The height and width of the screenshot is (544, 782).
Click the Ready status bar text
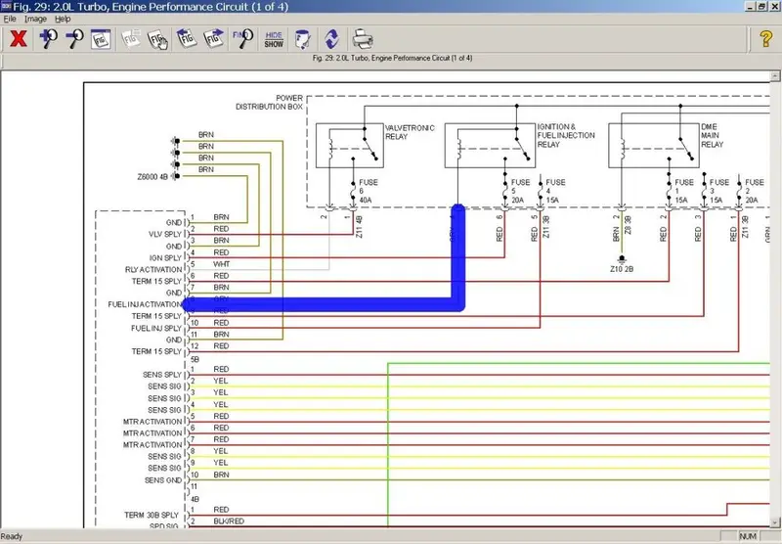tap(12, 536)
